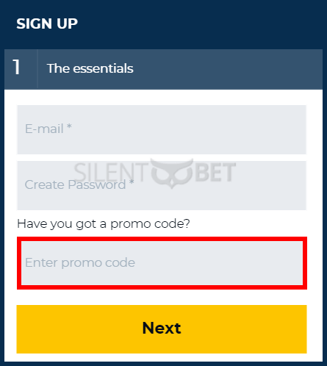This screenshot has width=327, height=366.
Task: Click the E-mail placeholder text
Action: (44, 129)
